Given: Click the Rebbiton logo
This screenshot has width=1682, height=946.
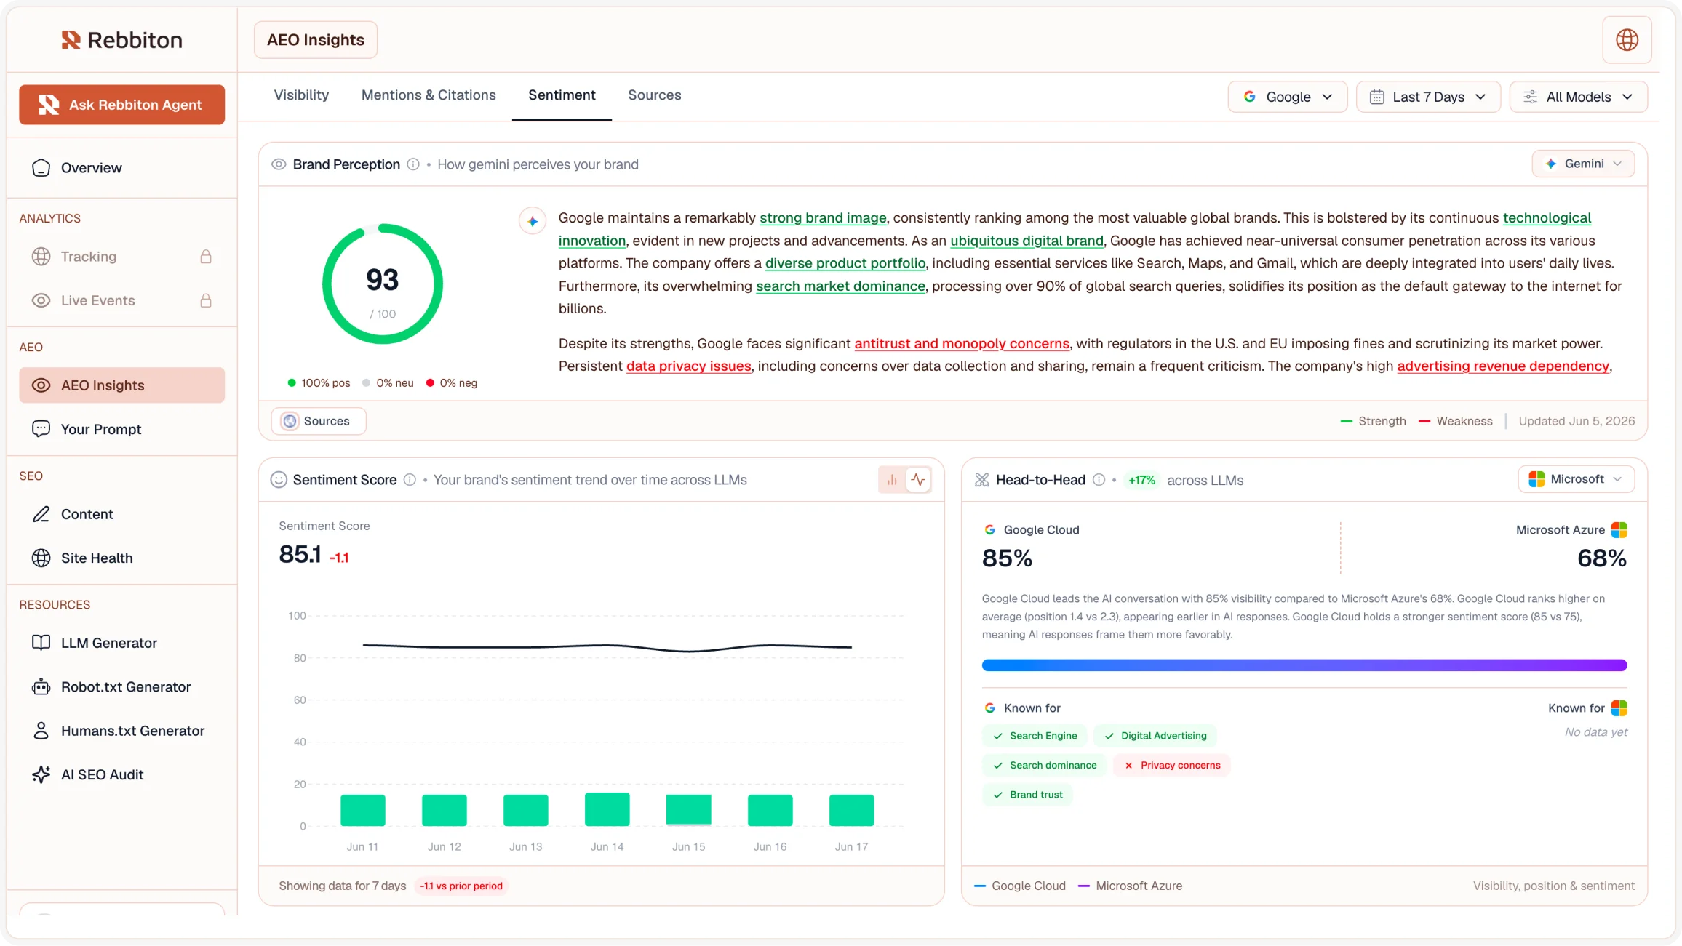Looking at the screenshot, I should (x=121, y=40).
